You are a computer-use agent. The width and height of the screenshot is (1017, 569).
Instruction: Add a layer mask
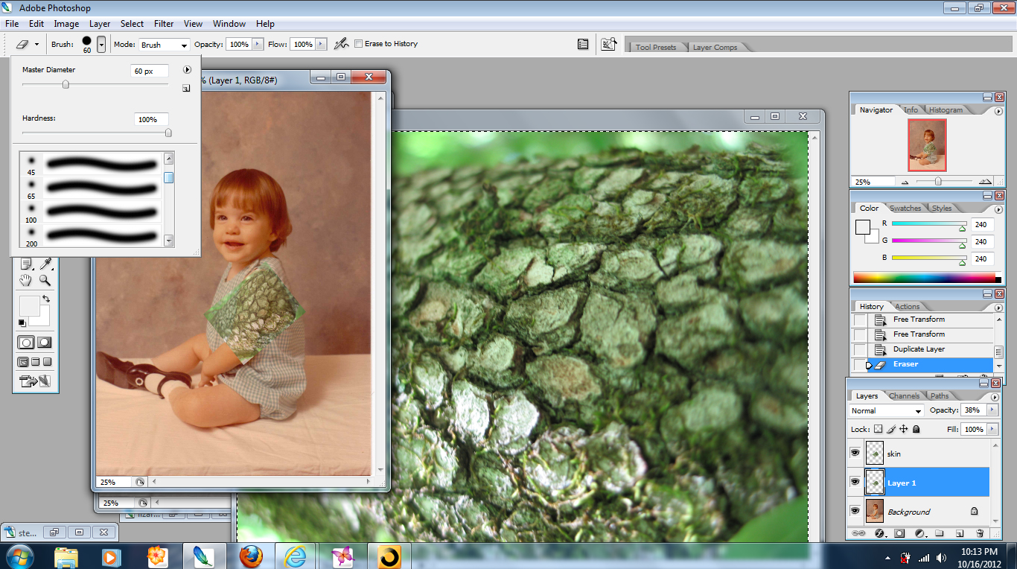(x=899, y=533)
